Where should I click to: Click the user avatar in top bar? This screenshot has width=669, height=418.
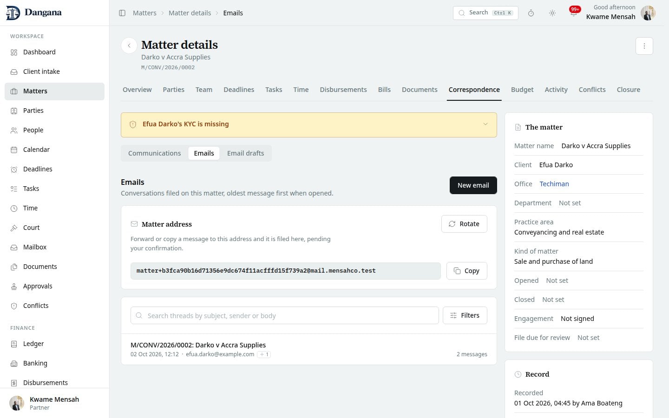click(x=648, y=13)
